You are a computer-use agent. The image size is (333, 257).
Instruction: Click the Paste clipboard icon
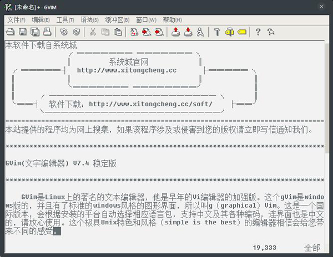tap(118, 32)
